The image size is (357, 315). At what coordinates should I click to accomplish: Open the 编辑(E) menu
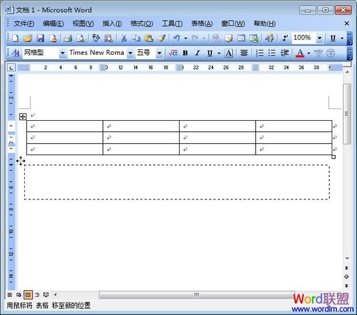[x=53, y=24]
